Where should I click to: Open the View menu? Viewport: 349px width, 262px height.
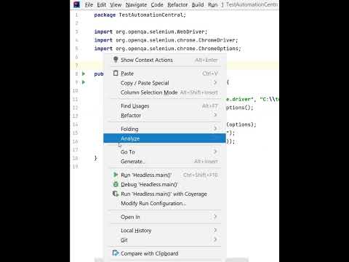point(116,4)
